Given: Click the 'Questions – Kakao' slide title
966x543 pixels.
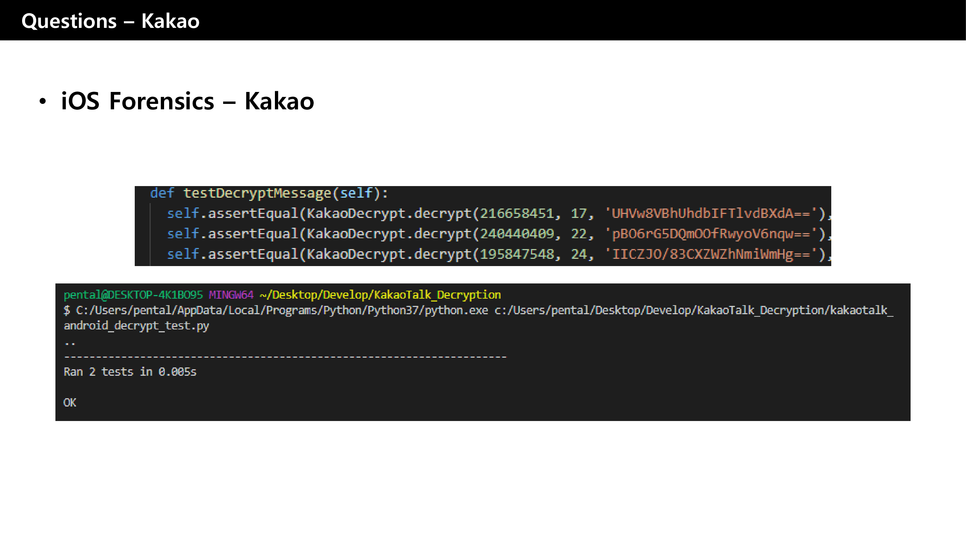Looking at the screenshot, I should pyautogui.click(x=110, y=21).
